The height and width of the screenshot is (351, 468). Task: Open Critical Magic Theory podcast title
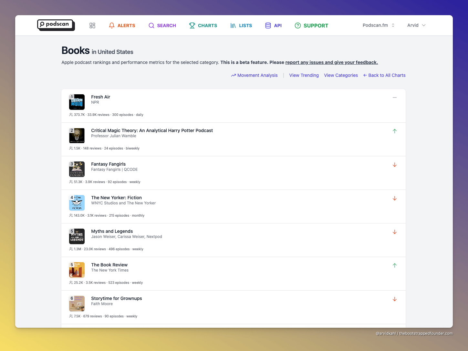[152, 130]
